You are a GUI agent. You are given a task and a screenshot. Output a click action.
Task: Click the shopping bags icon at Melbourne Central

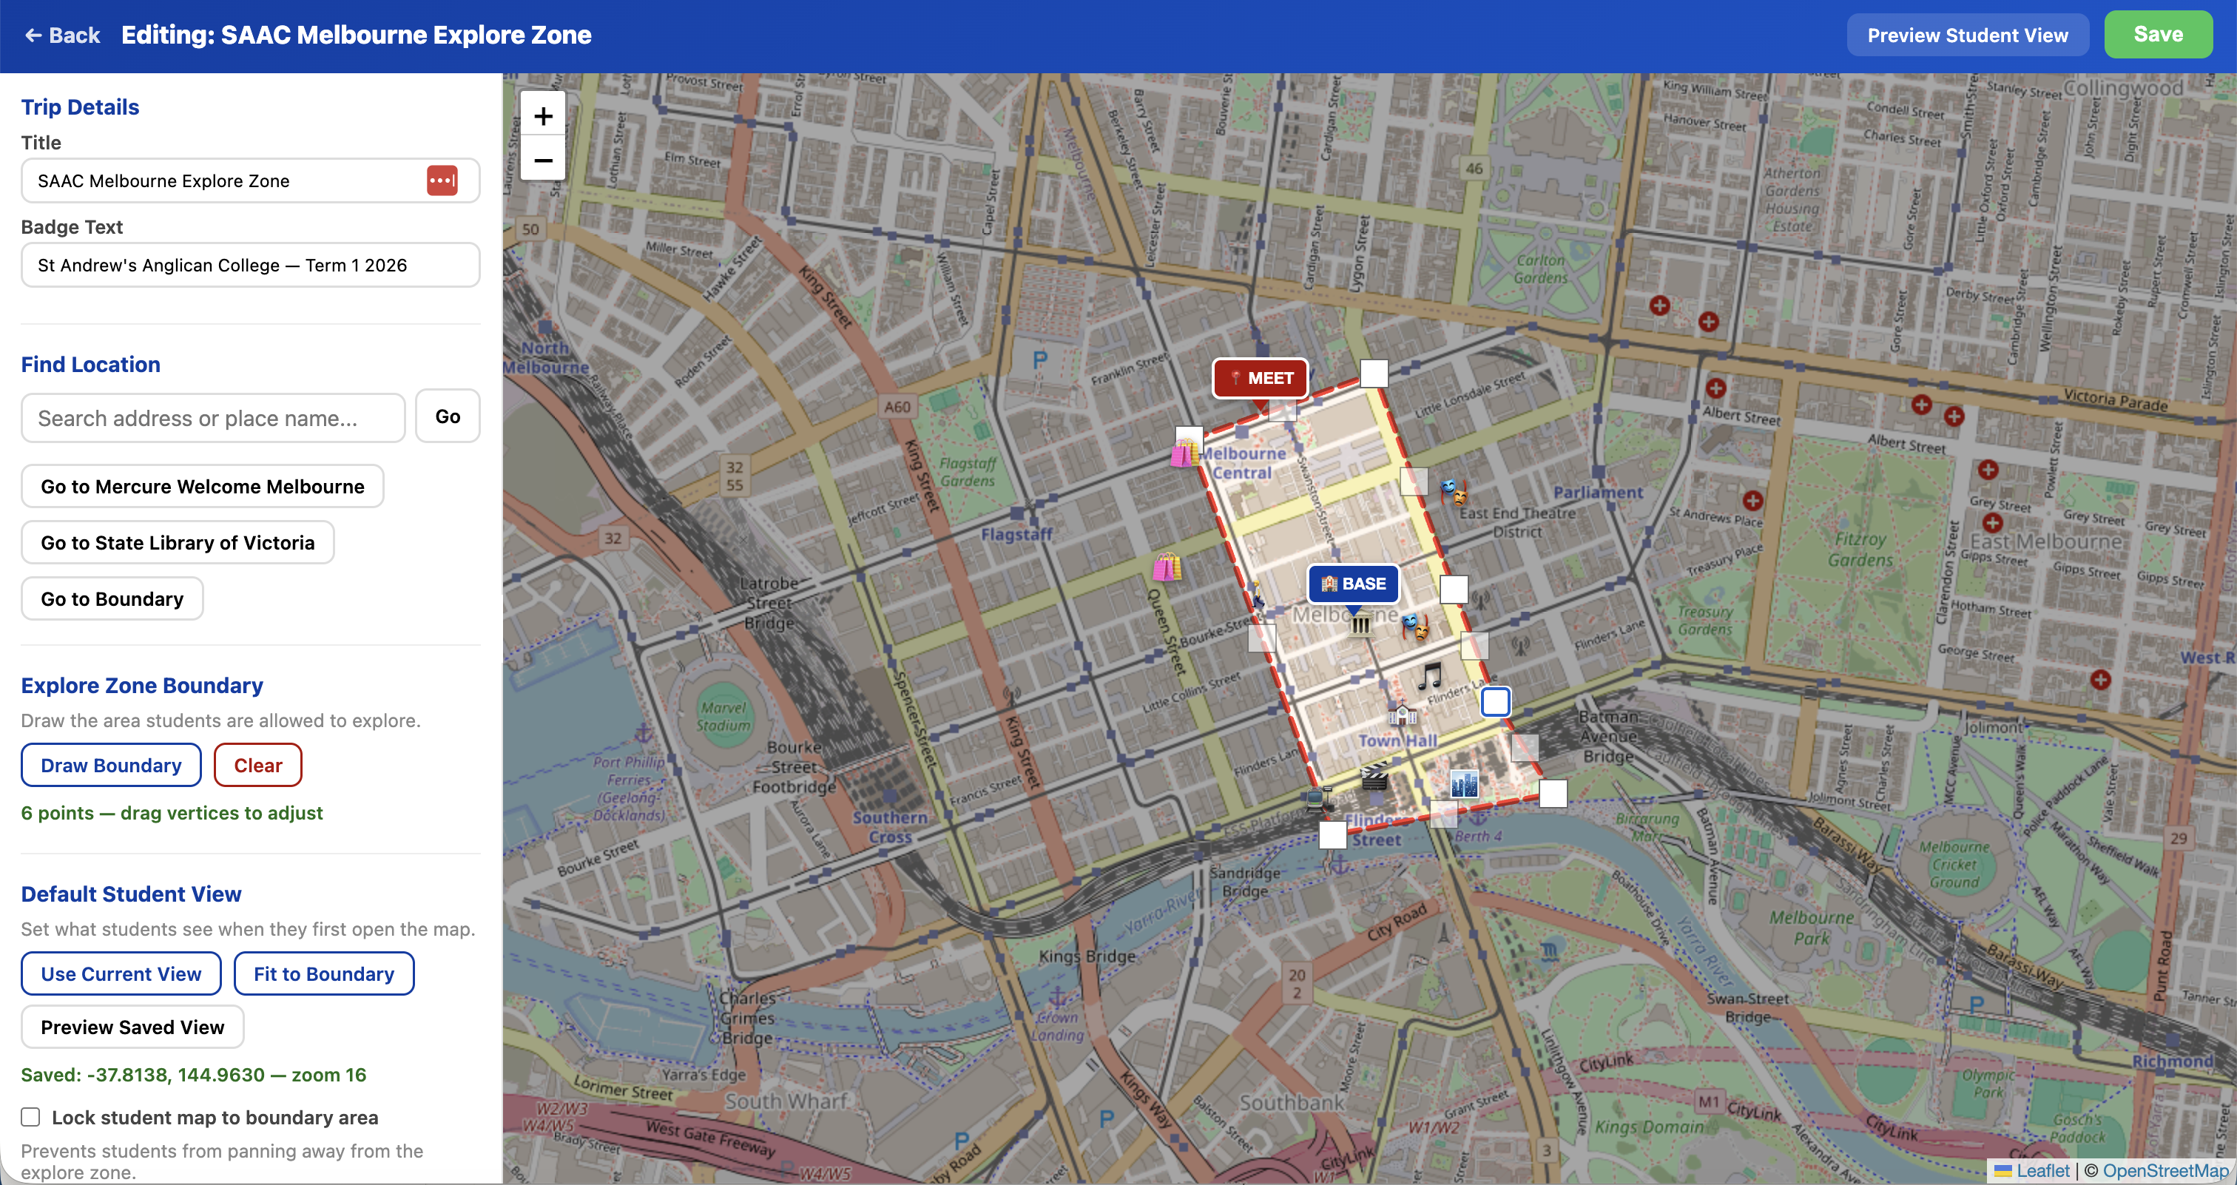coord(1184,453)
